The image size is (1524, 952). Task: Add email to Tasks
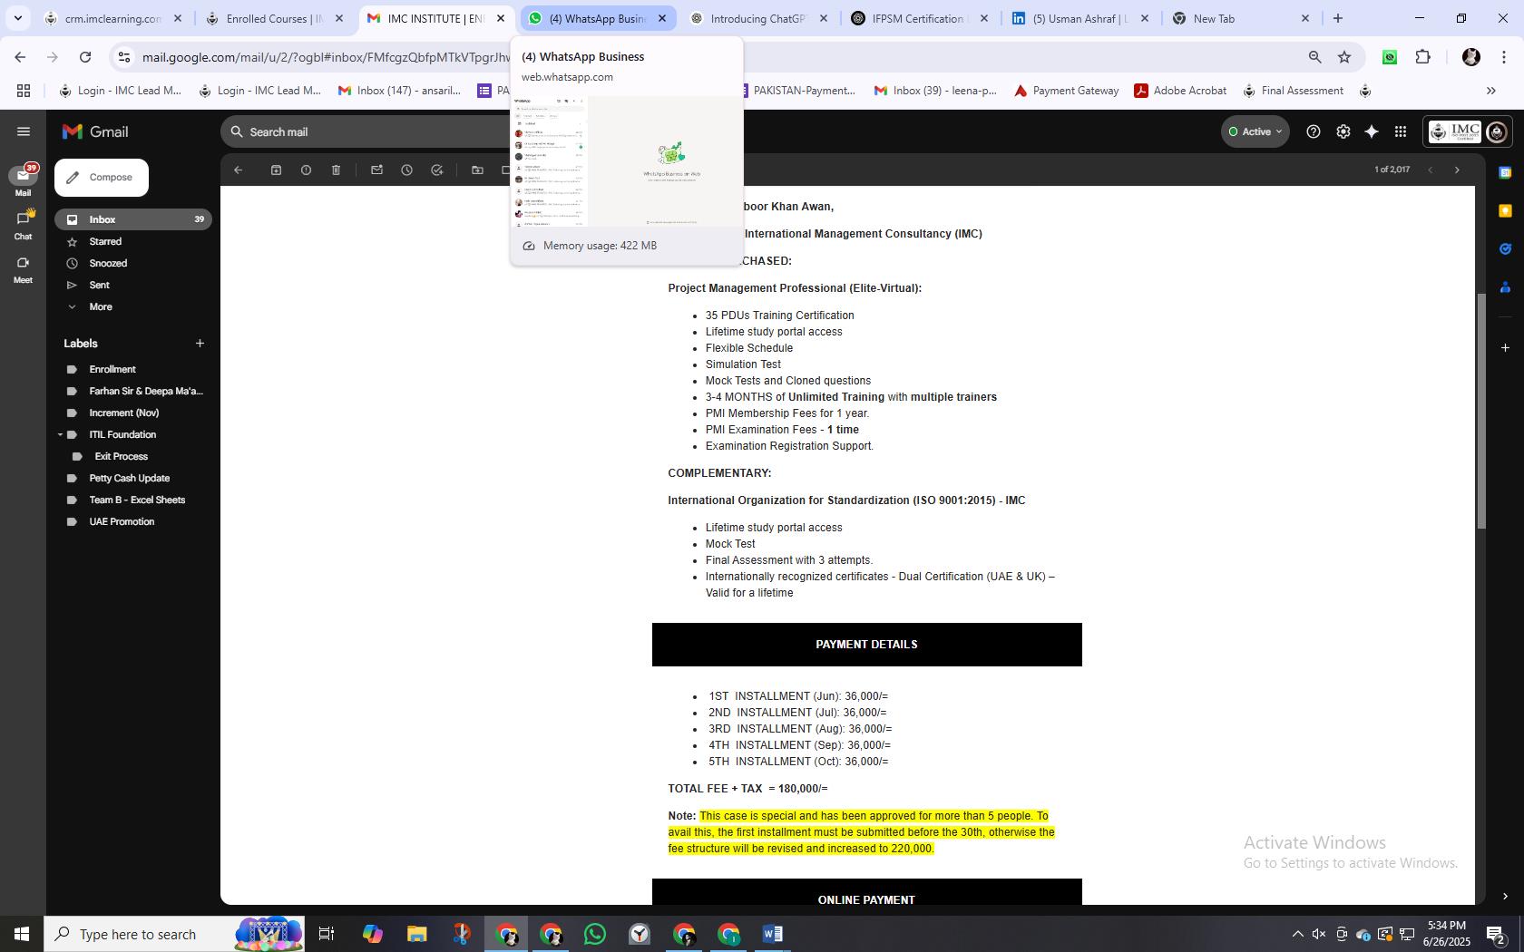click(436, 170)
